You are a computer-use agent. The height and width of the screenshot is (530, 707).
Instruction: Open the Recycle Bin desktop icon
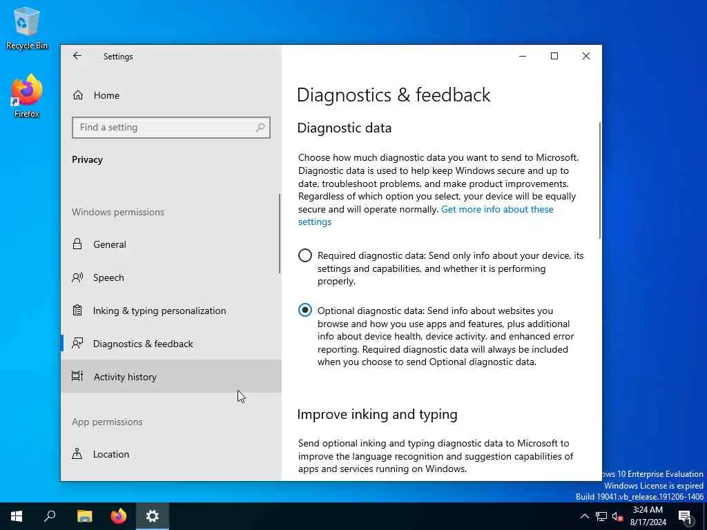27,28
